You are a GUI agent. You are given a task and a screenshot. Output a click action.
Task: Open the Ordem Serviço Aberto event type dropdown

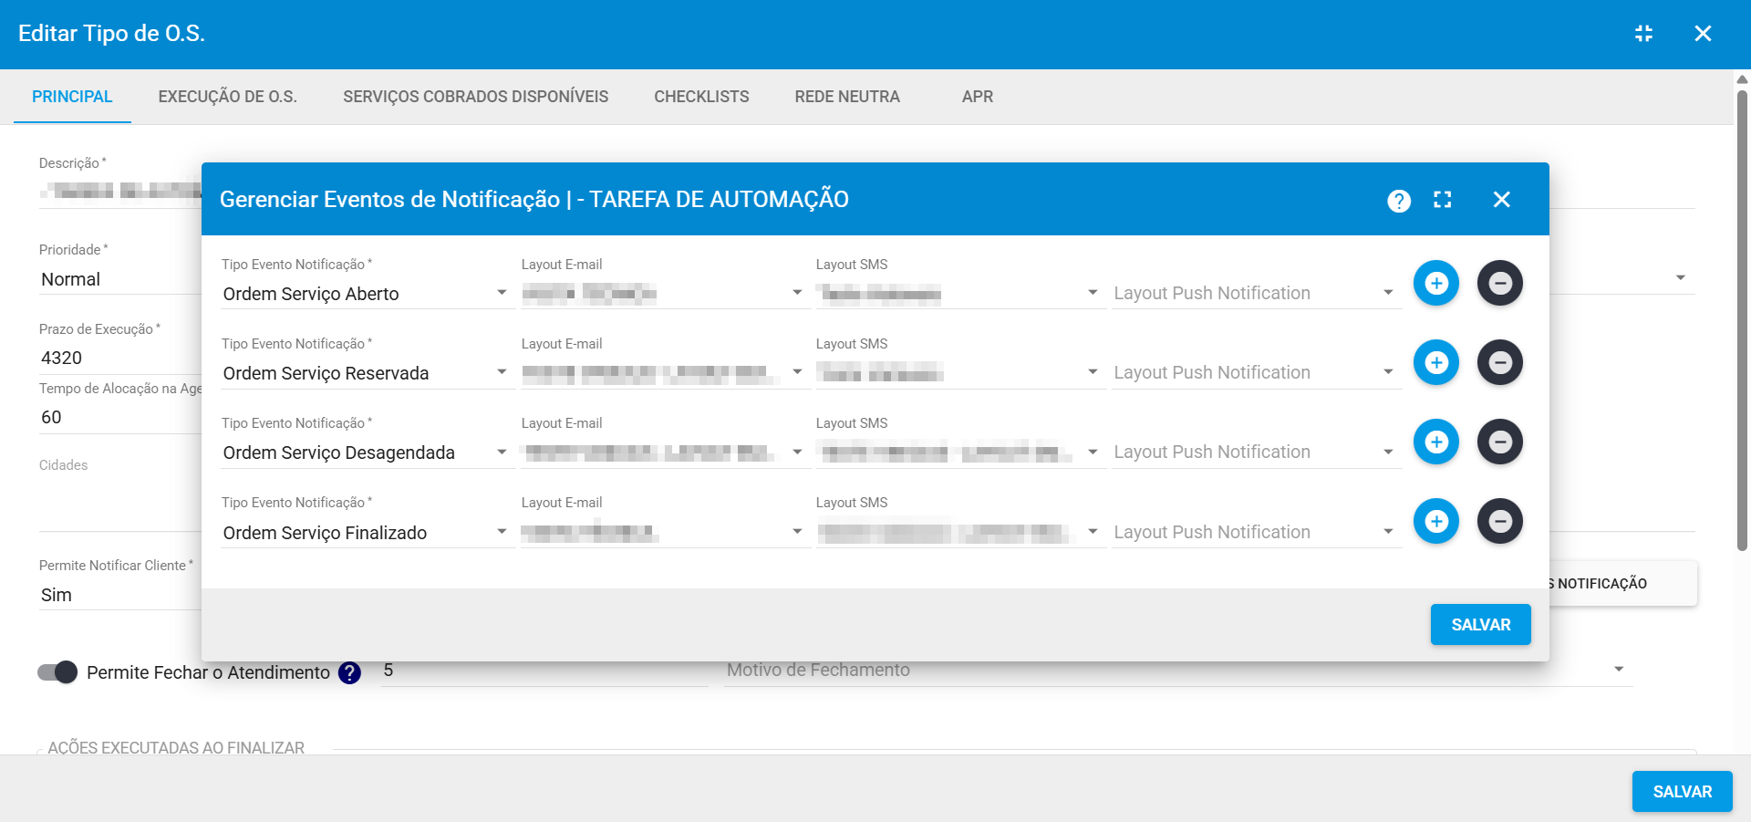coord(501,293)
